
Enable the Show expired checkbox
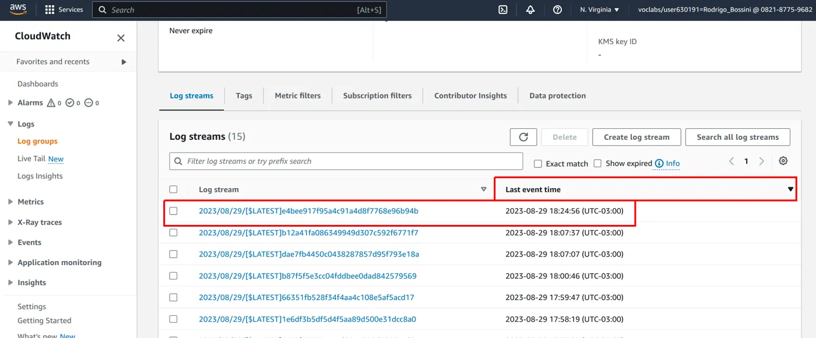(x=597, y=164)
